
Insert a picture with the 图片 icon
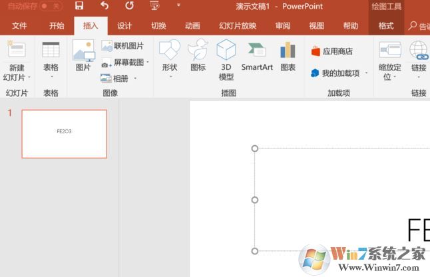click(x=84, y=50)
